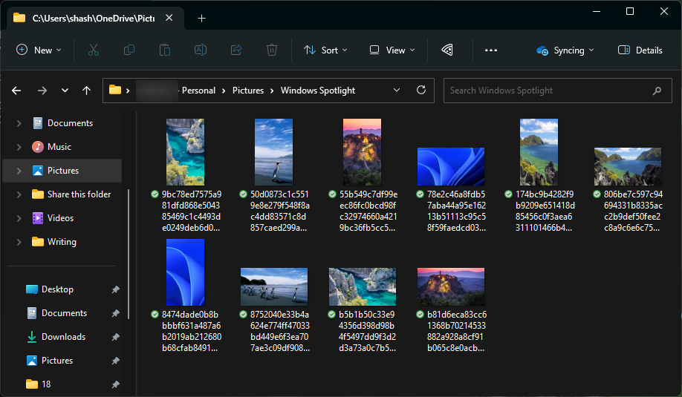Viewport: 682px width, 397px height.
Task: Expand the Documents tree node
Action: 19,123
